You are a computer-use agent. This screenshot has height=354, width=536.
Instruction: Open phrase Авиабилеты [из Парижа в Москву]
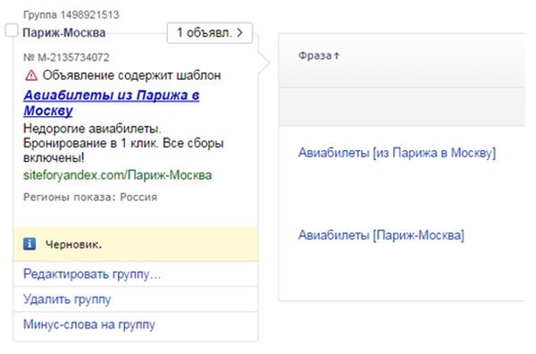pos(397,153)
